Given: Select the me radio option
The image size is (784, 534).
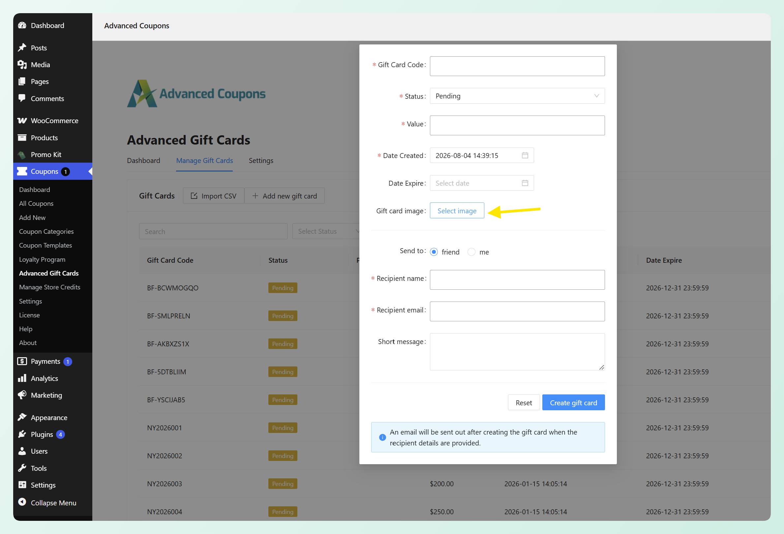Looking at the screenshot, I should click(471, 252).
